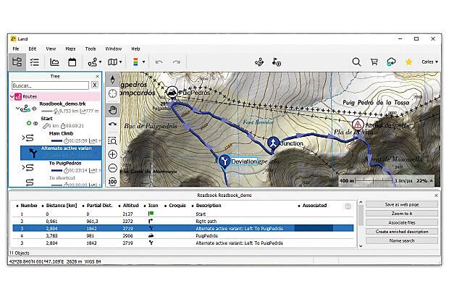Click the undo arrow in toolbar
449x307 pixels.
(159, 62)
